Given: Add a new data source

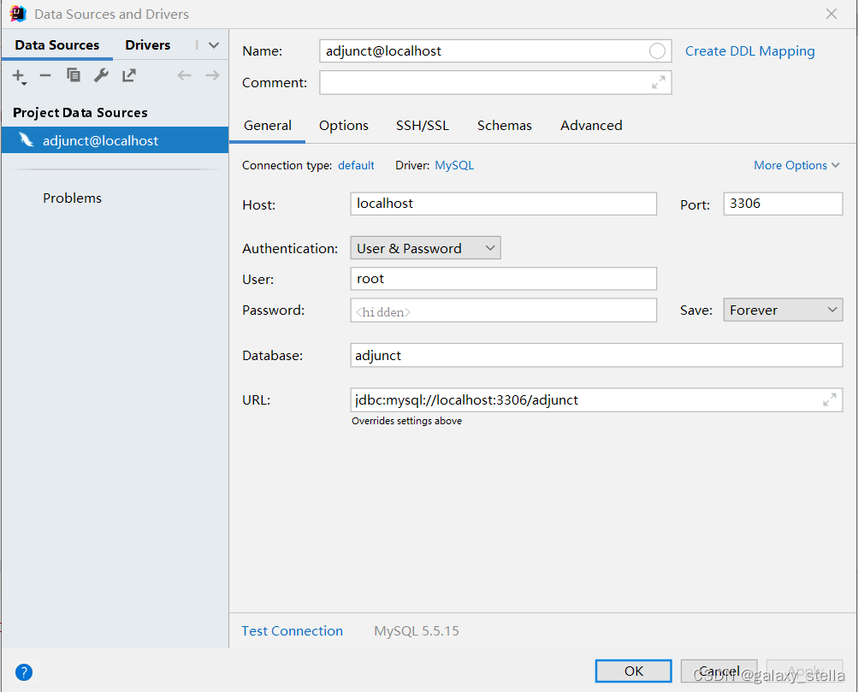Looking at the screenshot, I should (x=19, y=75).
